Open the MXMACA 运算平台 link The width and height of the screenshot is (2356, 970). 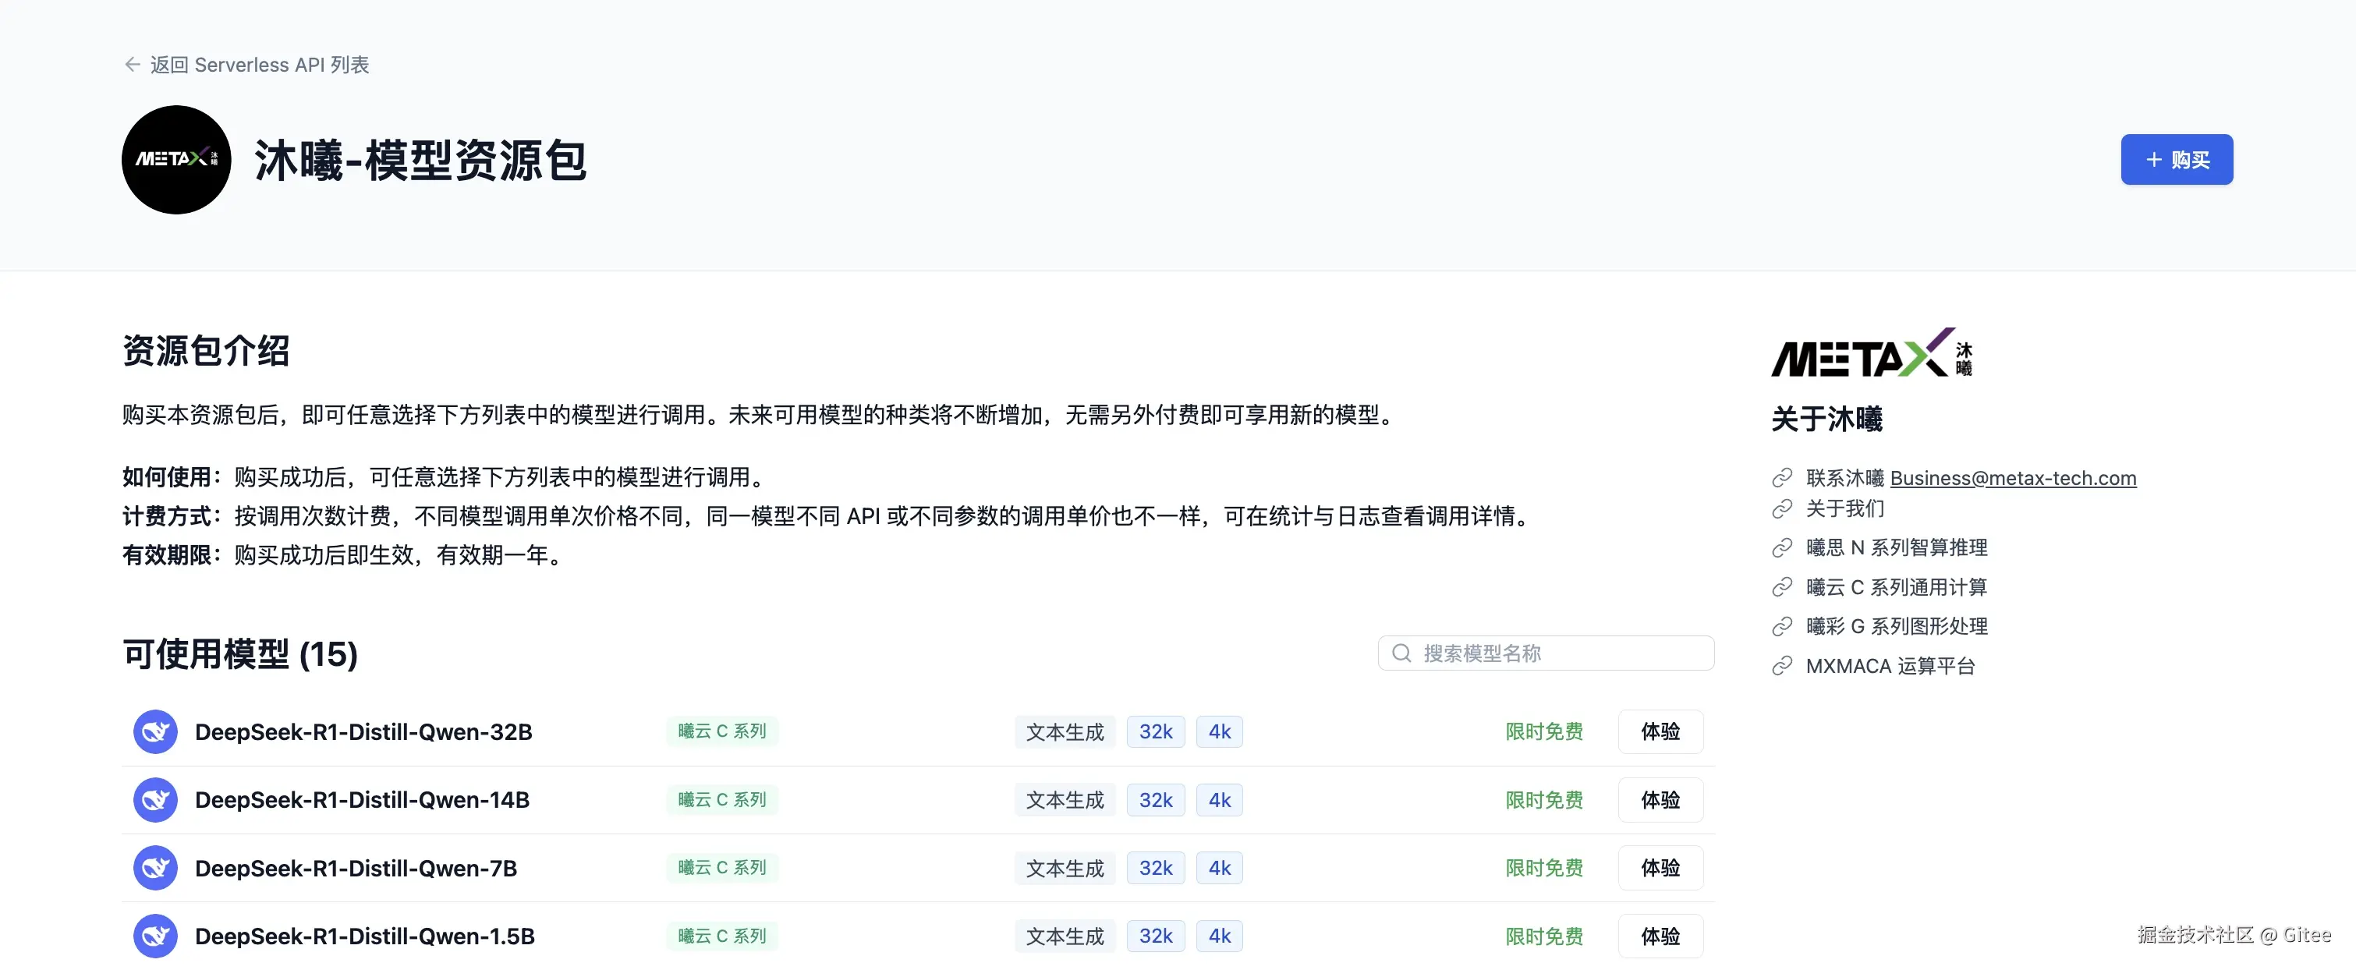tap(1890, 666)
